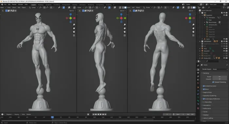Hide the RIG collection with its eye icon

tap(224, 13)
